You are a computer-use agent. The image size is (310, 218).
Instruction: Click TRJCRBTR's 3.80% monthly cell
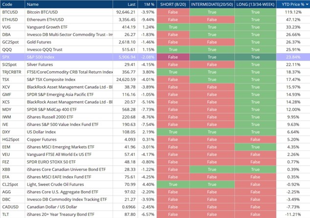click(147, 72)
